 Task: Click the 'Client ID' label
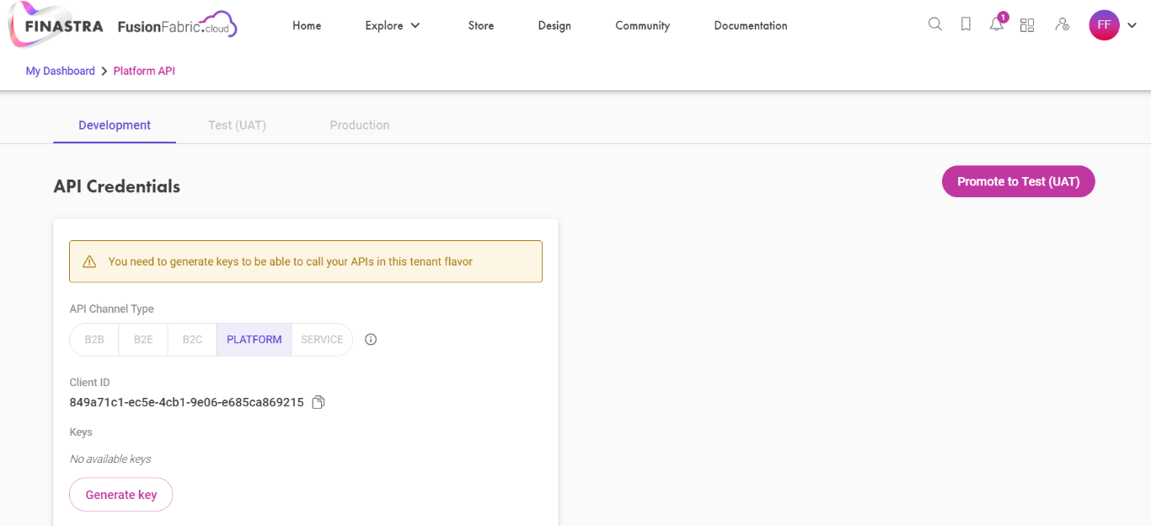90,382
